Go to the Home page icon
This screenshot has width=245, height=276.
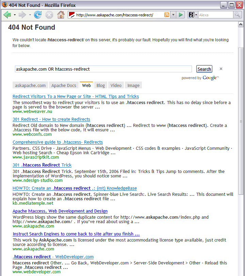61,15
